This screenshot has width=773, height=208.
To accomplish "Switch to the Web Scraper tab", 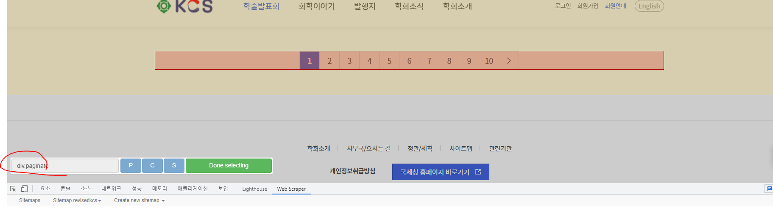I will (291, 189).
